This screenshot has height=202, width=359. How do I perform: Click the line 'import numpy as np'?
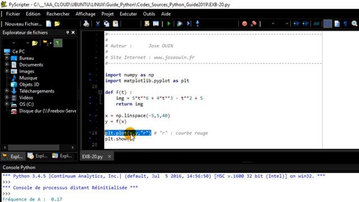(130, 75)
